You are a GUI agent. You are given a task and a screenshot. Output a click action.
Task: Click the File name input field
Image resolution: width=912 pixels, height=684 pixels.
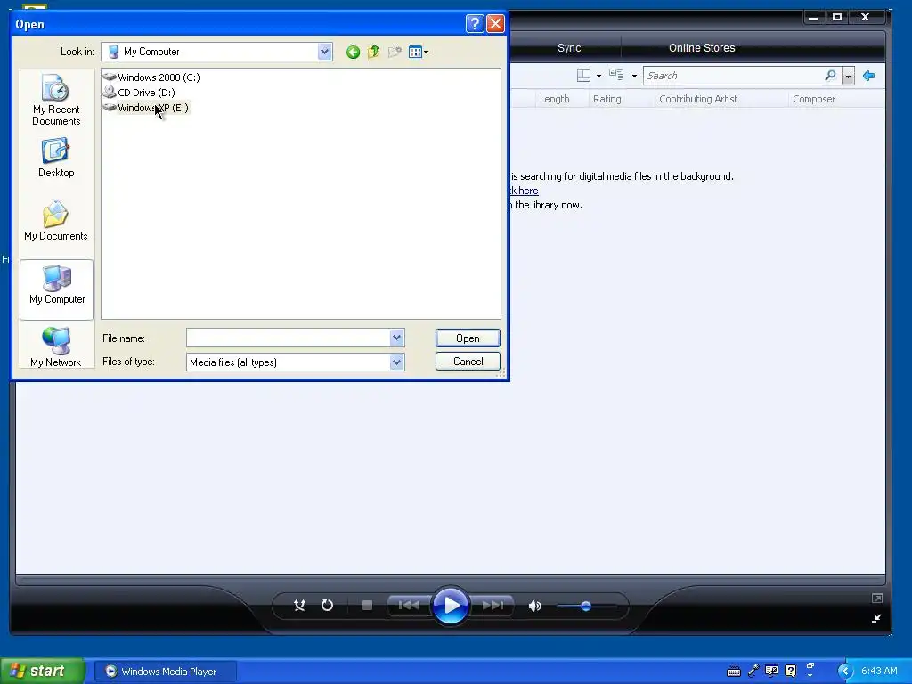point(289,338)
